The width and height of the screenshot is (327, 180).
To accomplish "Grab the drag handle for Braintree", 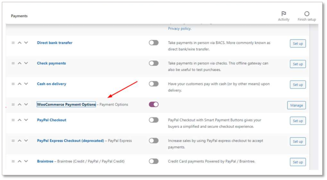I will [x=13, y=161].
